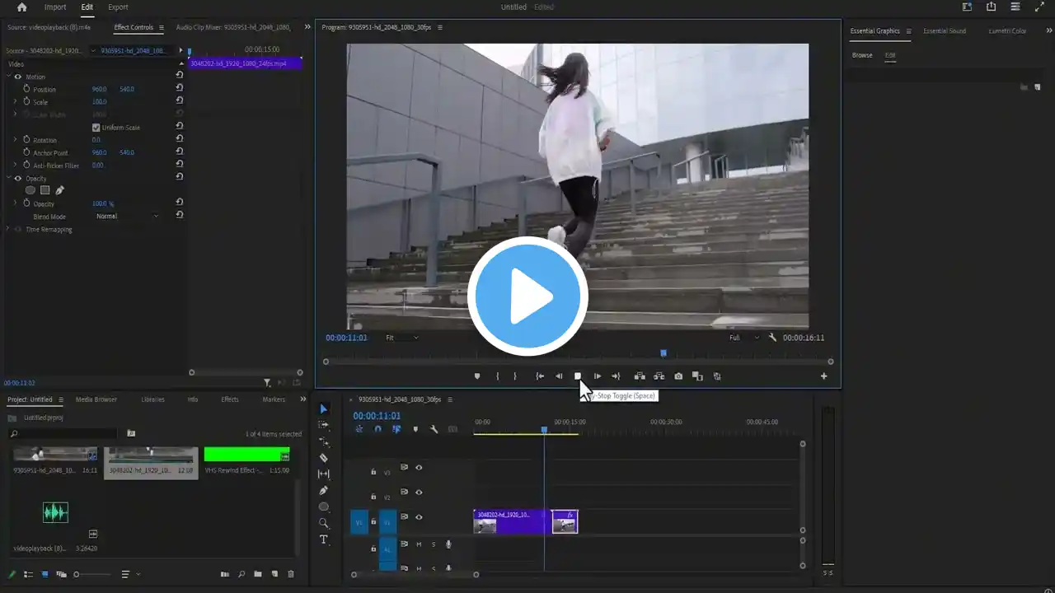Screen dimensions: 1055x593
Task: Create an ellipse mask under Opacity
Action: 30,190
